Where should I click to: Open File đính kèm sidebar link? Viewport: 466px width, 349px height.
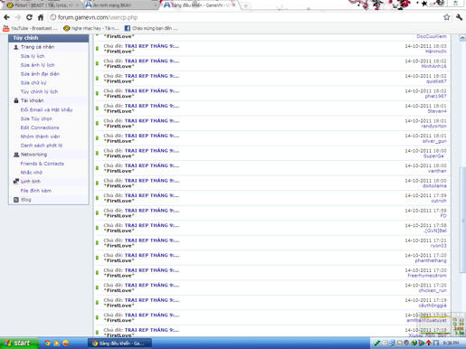coord(36,191)
